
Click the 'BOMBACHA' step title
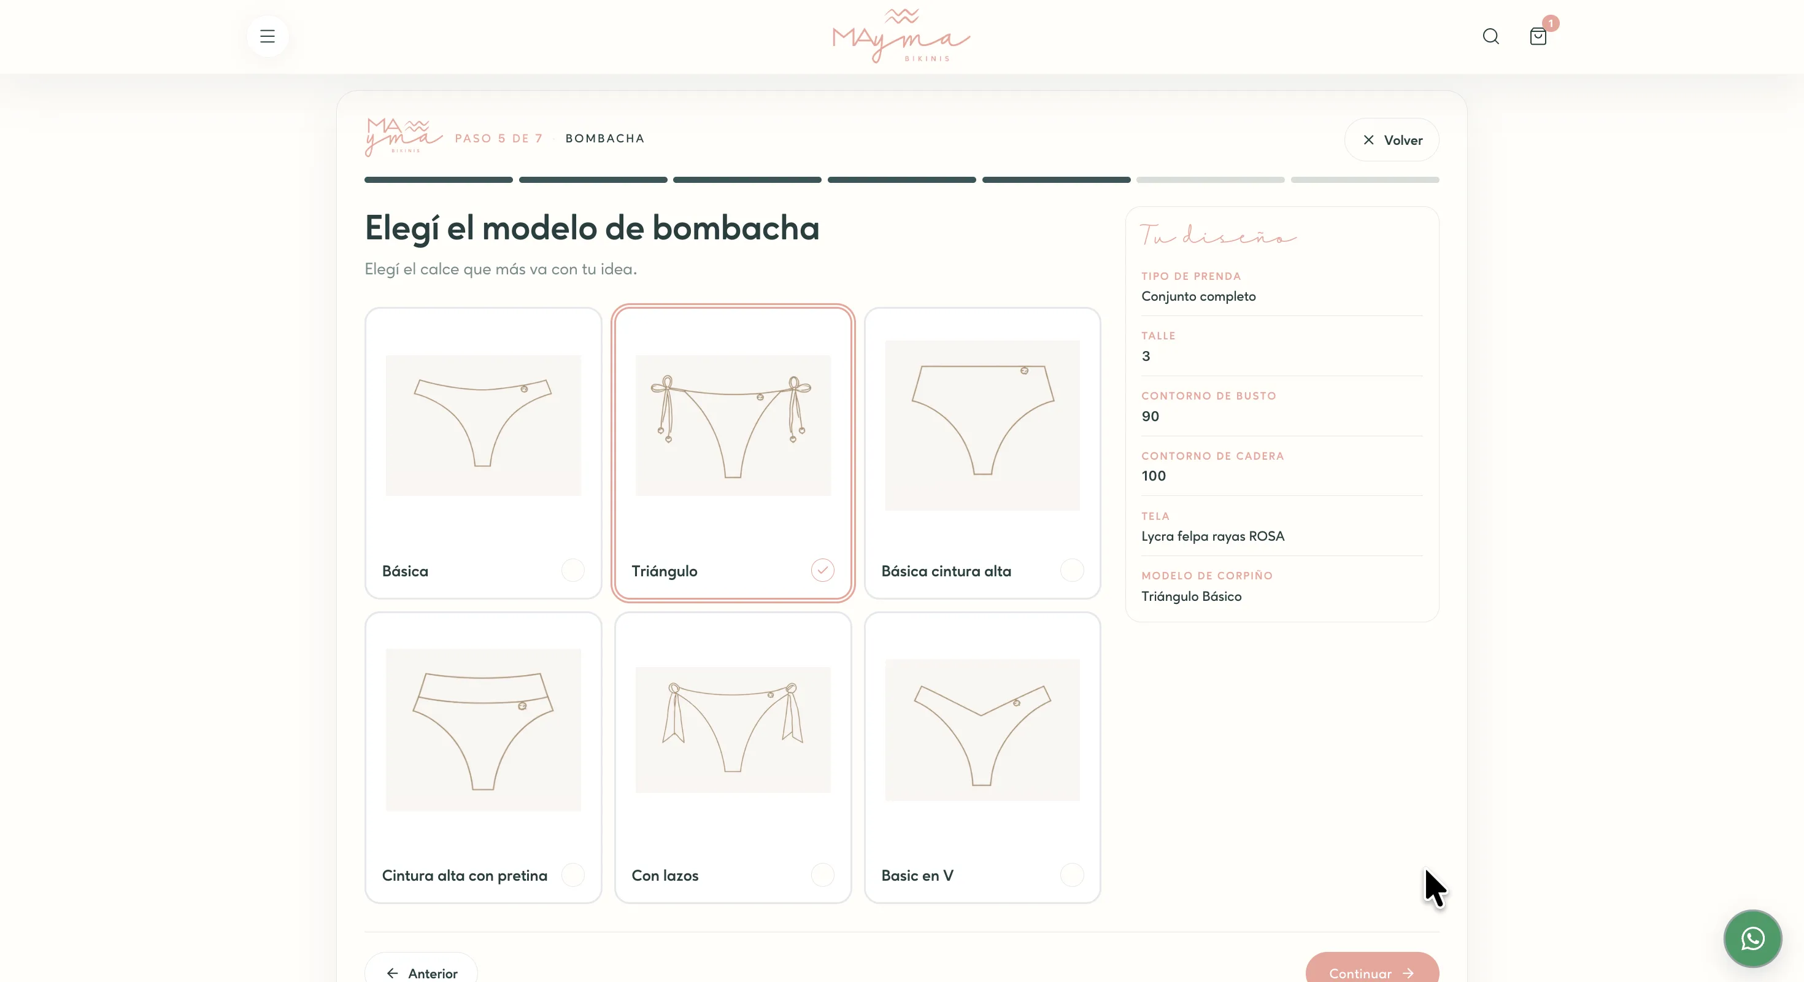605,139
